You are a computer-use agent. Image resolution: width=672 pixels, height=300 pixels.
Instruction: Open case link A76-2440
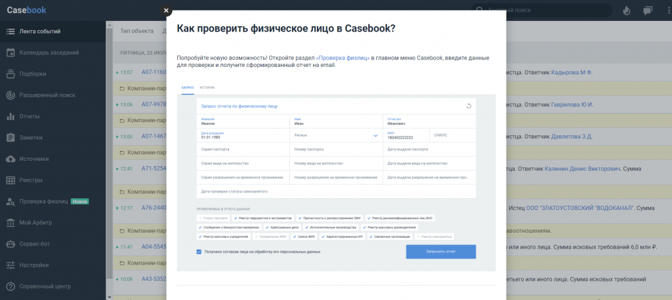[154, 208]
